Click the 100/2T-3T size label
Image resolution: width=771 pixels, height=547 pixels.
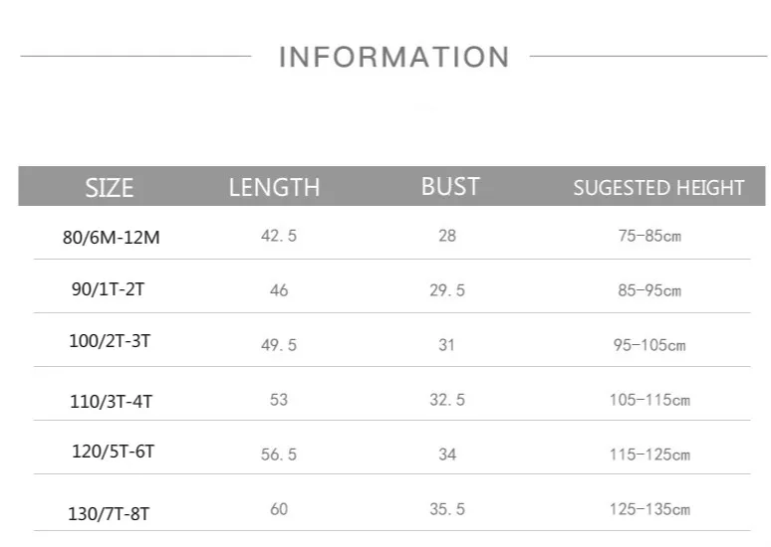110,341
